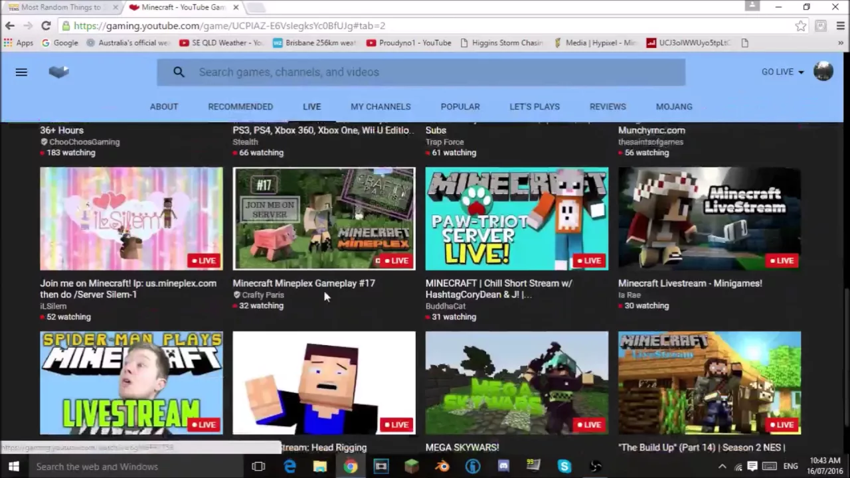
Task: Select the LIVE tab
Action: (x=311, y=106)
